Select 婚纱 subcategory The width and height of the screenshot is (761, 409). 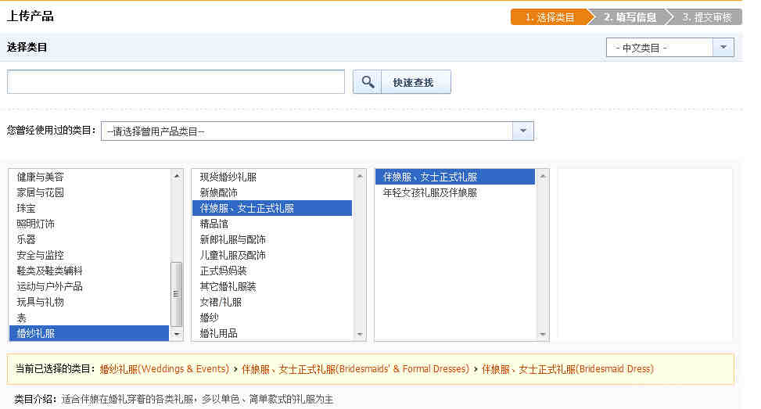tap(272, 318)
